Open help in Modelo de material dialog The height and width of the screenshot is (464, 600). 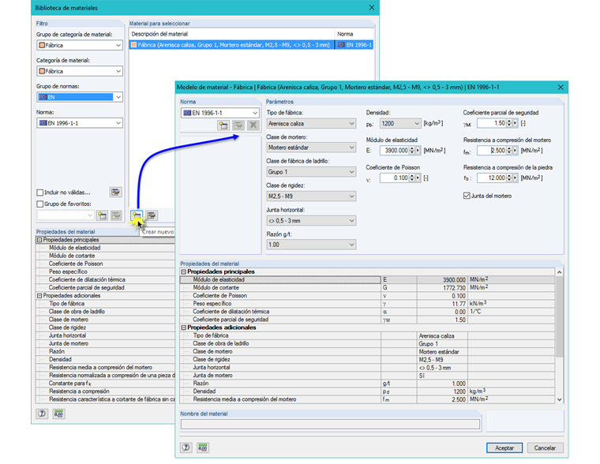click(186, 447)
